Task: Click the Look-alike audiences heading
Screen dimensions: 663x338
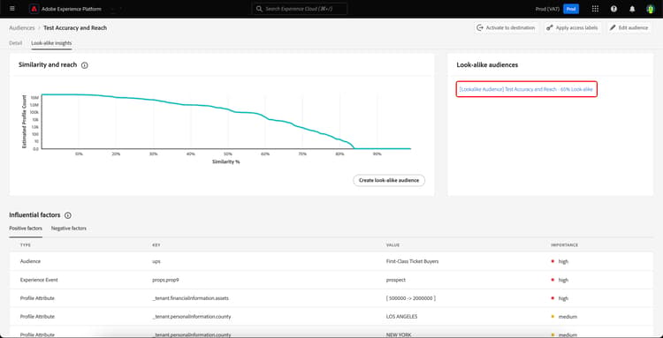Action: click(487, 65)
